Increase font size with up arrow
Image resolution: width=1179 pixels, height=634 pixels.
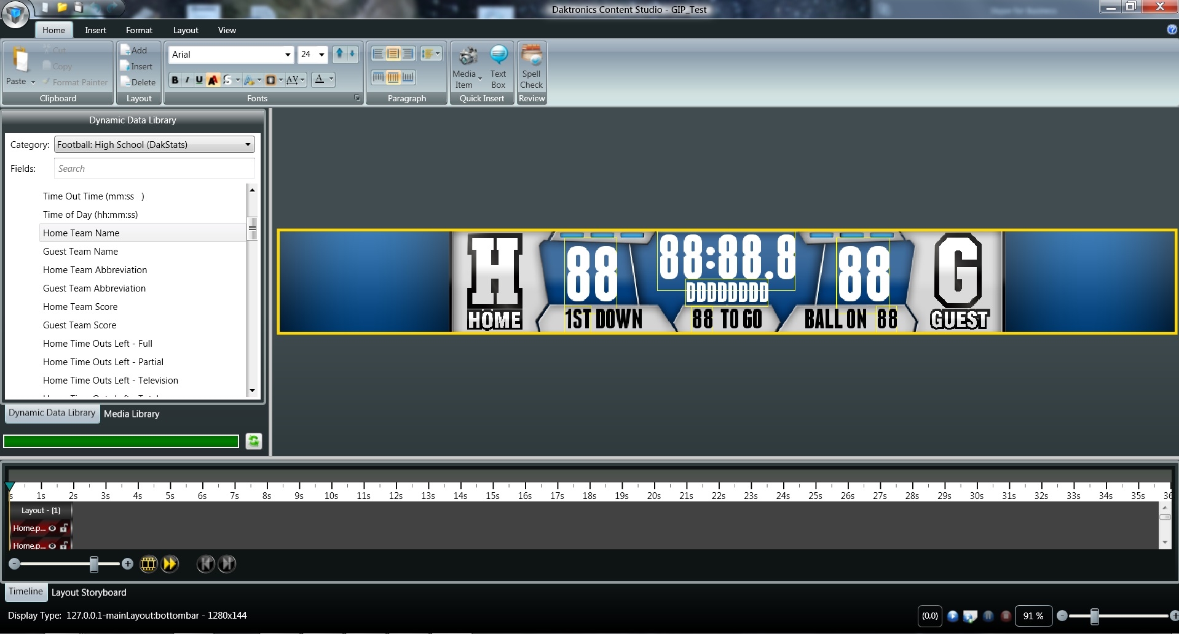click(x=339, y=54)
